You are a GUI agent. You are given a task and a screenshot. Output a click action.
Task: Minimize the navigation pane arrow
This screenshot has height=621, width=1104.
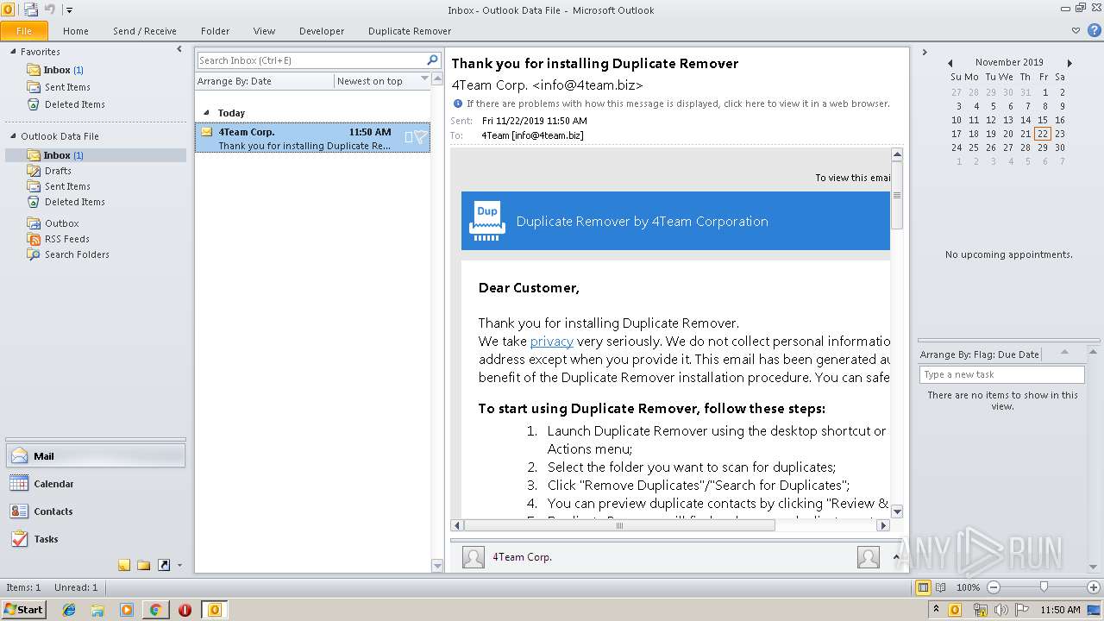pyautogui.click(x=179, y=50)
